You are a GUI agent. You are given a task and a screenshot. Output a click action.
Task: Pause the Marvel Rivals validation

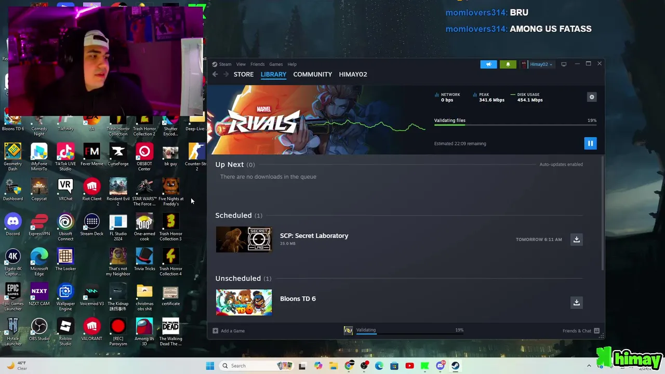click(590, 143)
